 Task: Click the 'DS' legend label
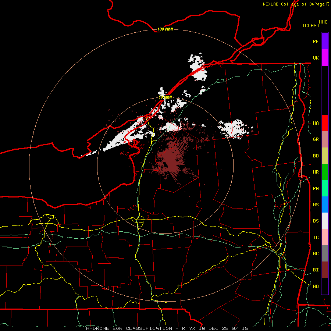(x=316, y=221)
